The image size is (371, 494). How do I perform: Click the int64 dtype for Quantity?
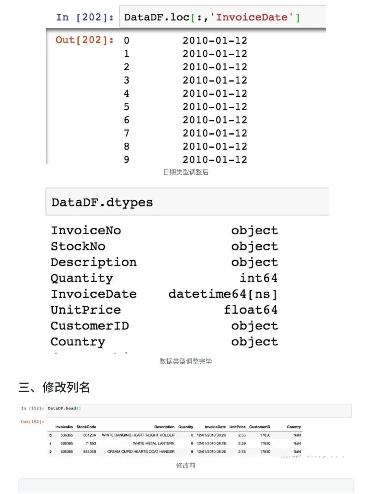click(x=258, y=278)
